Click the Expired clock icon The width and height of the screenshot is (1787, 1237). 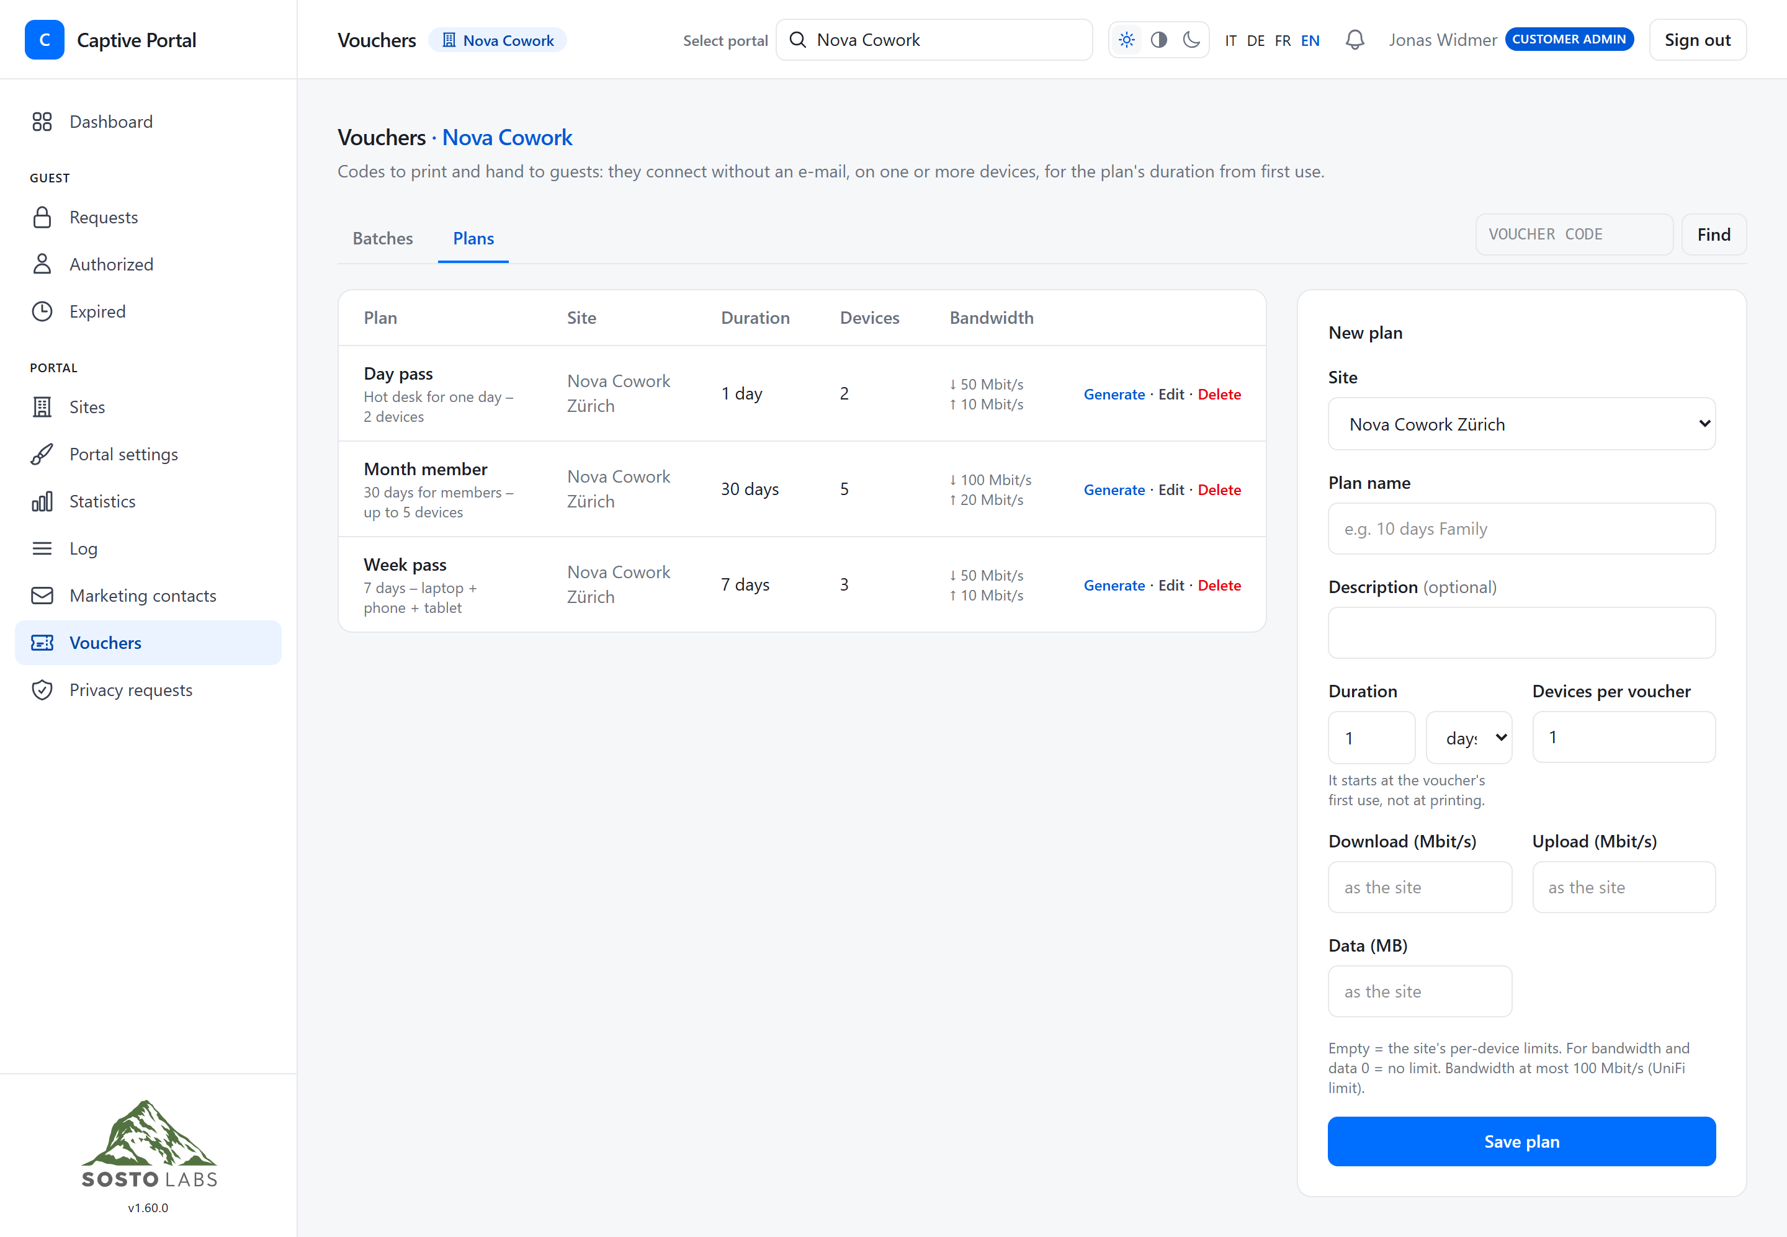tap(42, 311)
